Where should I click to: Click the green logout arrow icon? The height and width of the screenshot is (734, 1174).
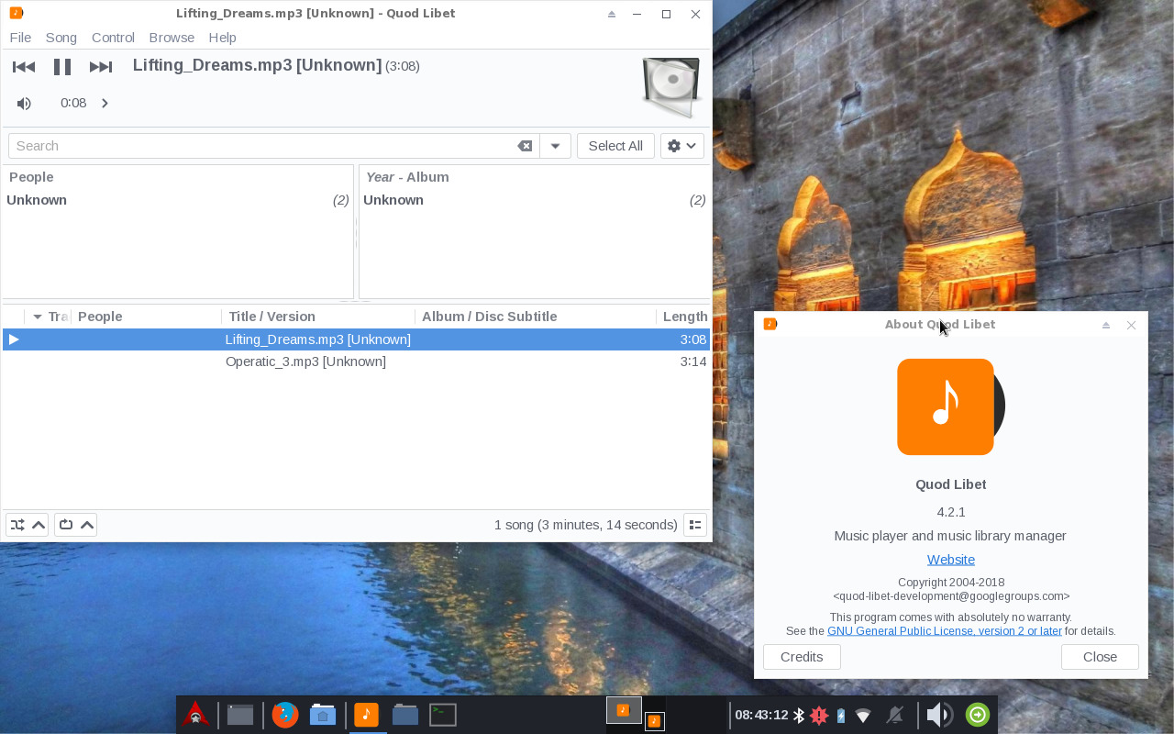(978, 715)
